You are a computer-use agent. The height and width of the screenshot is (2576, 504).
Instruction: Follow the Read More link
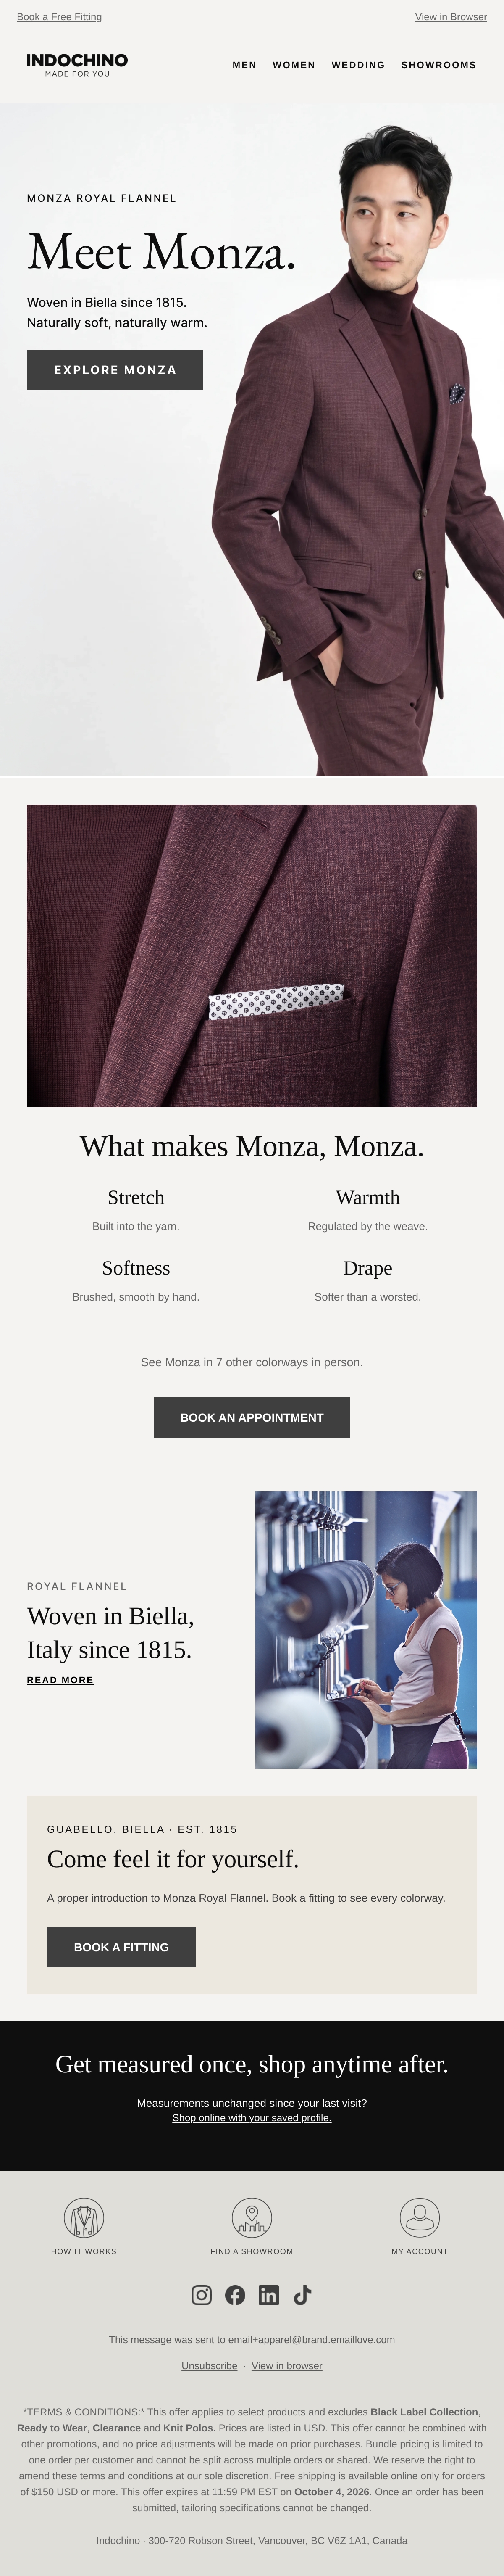pyautogui.click(x=60, y=1680)
